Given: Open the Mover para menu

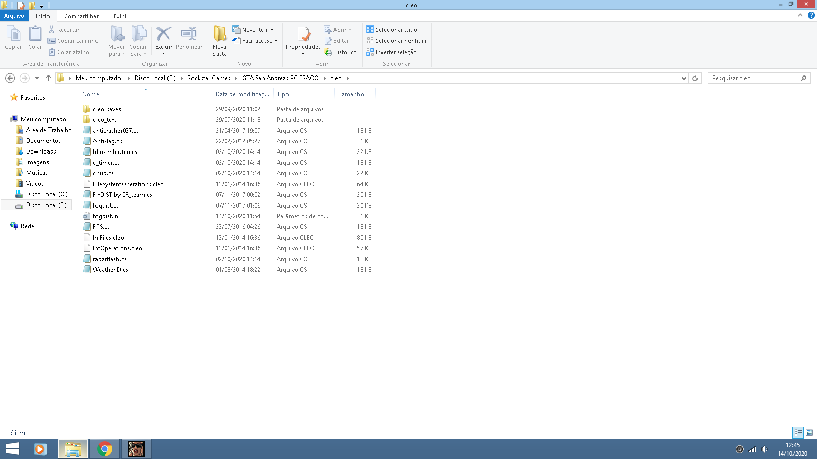Looking at the screenshot, I should 117,41.
